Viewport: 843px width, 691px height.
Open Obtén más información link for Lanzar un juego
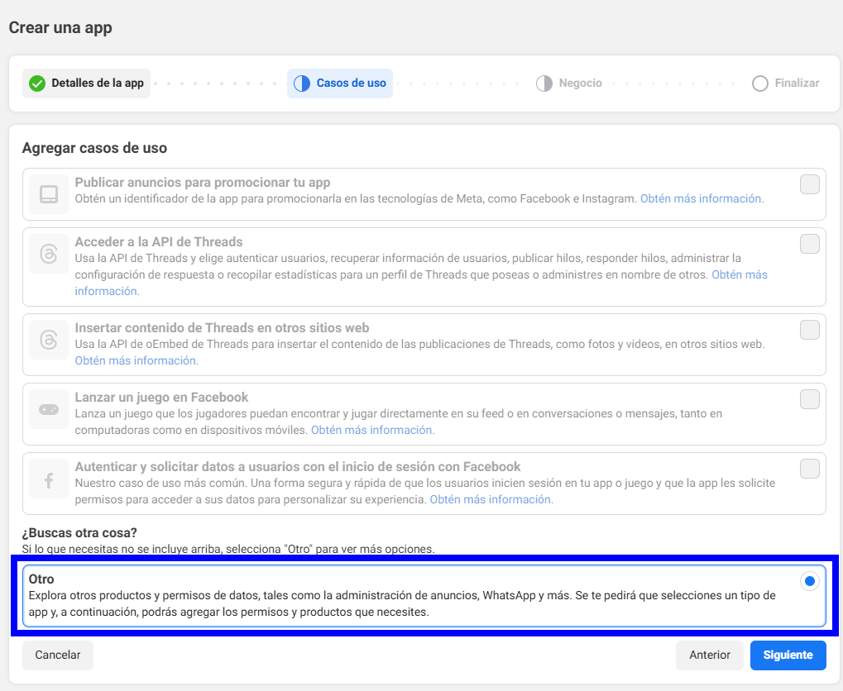pos(372,430)
